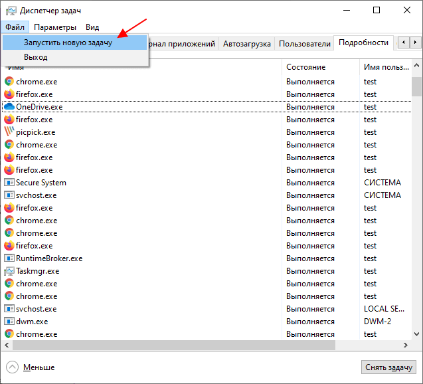The width and height of the screenshot is (423, 384).
Task: Click the picpick.exe process icon
Action: pos(9,132)
